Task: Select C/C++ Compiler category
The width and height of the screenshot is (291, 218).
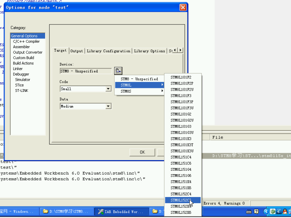Action: click(26, 41)
